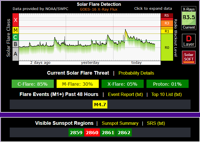The width and height of the screenshot is (200, 142).
Task: Select sunspot region 2861
Action: pos(108,133)
